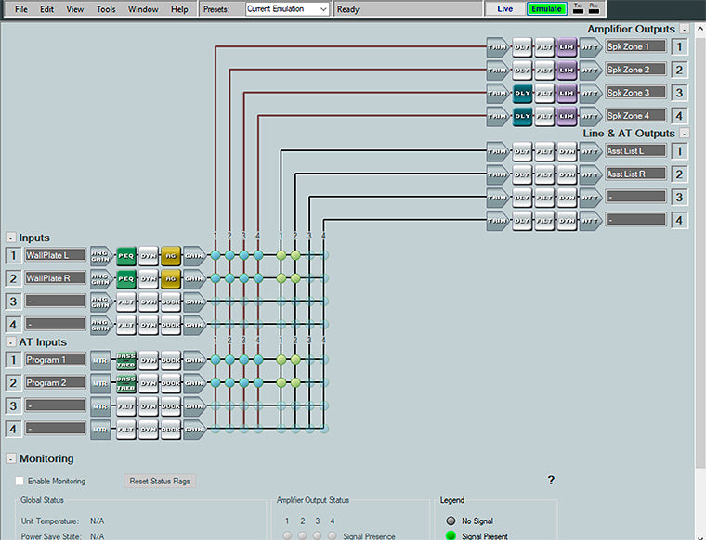Collapse the Inputs section
Viewport: 706px width, 540px height.
(x=11, y=238)
